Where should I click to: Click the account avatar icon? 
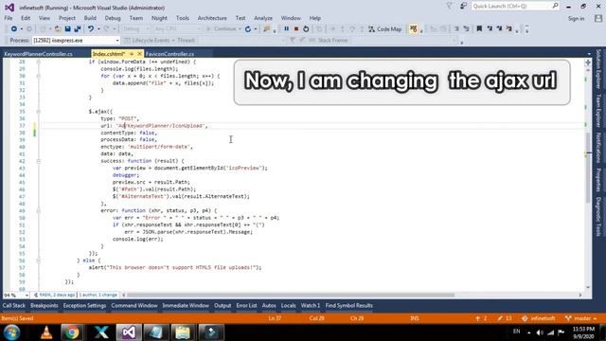pos(598,18)
